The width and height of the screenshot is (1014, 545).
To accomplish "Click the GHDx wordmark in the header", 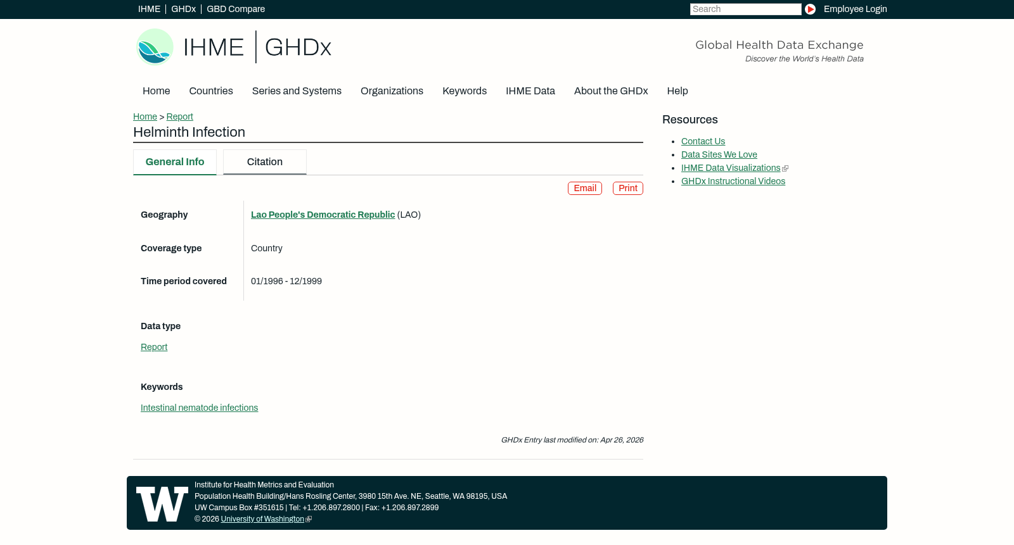I will pos(298,47).
